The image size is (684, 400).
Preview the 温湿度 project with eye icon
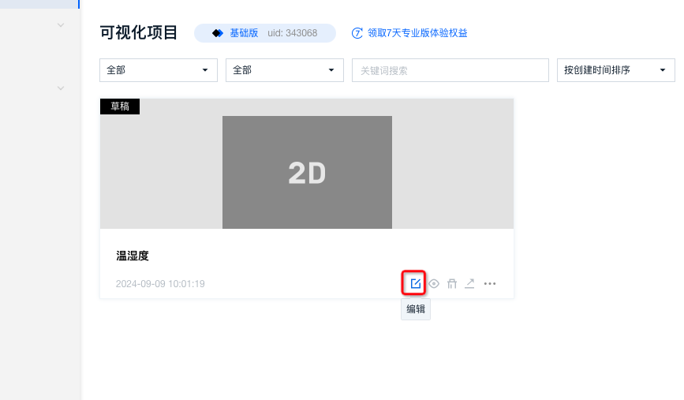click(x=434, y=283)
